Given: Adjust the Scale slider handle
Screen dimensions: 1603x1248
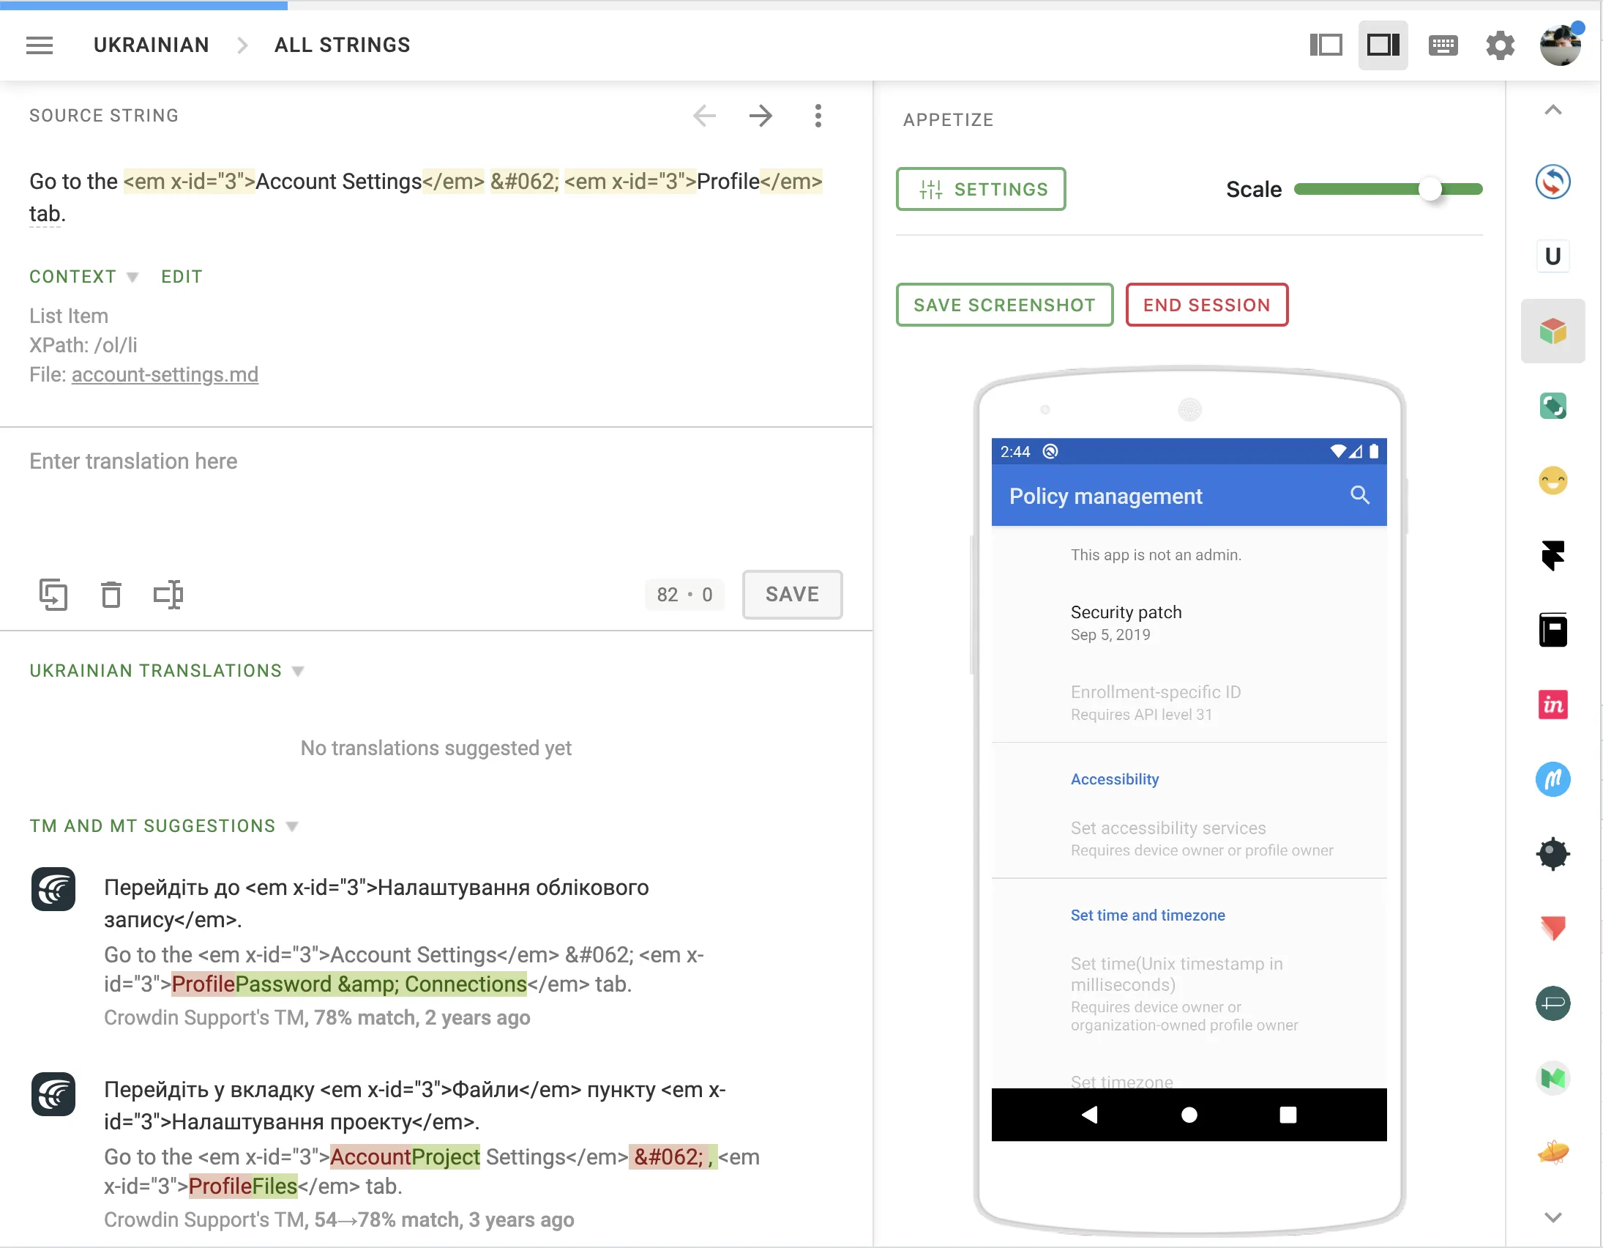Looking at the screenshot, I should tap(1430, 190).
